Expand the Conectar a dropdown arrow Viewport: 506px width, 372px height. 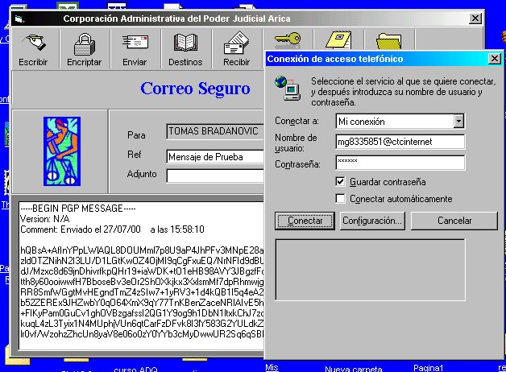pyautogui.click(x=458, y=122)
